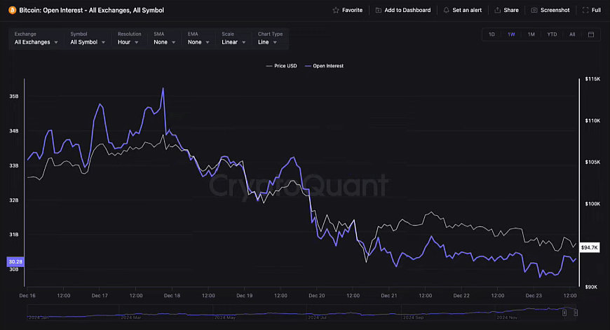Screen dimensions: 610x330
Task: Click the Favorite button label
Action: [353, 10]
